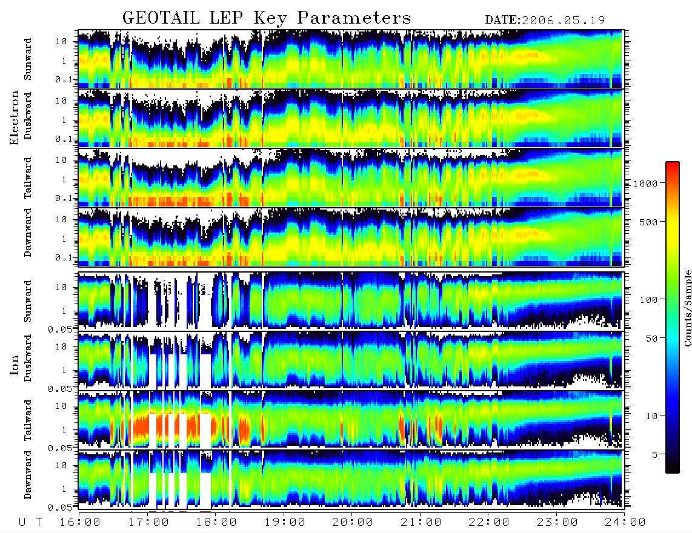692x533 pixels.
Task: Click the 50 colorbar tick value
Action: click(x=651, y=339)
